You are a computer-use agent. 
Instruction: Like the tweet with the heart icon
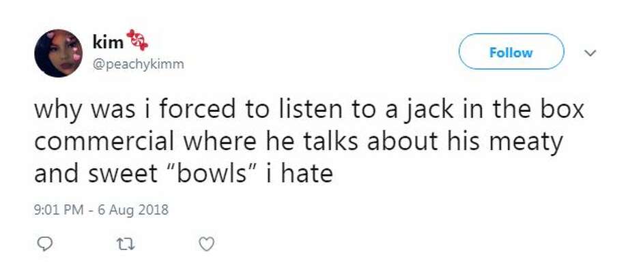(207, 243)
